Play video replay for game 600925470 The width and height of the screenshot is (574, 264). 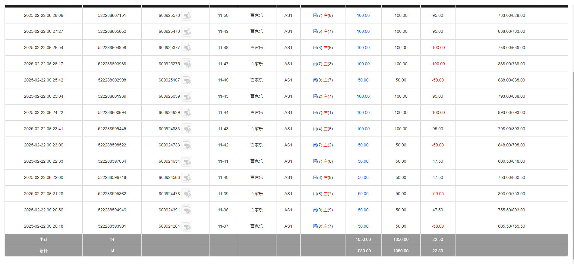coord(187,32)
